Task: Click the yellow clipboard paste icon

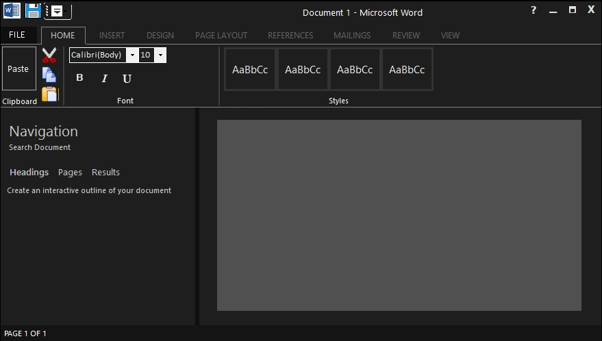Action: point(50,94)
